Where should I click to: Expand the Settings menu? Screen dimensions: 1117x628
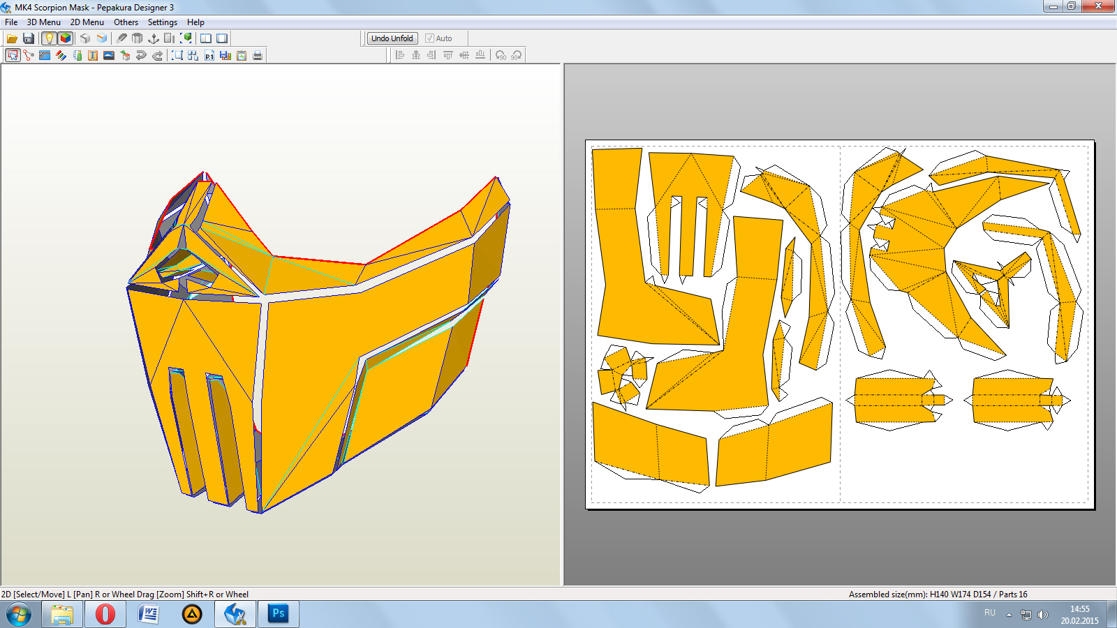pos(162,22)
